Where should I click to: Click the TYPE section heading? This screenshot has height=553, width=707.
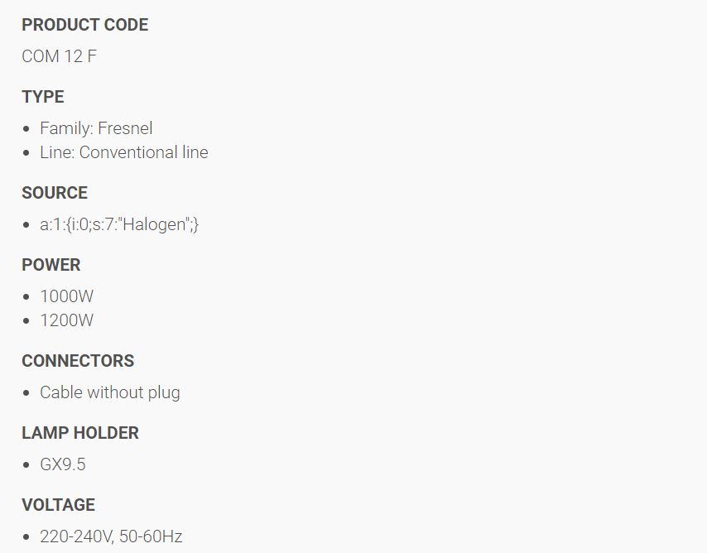click(43, 97)
